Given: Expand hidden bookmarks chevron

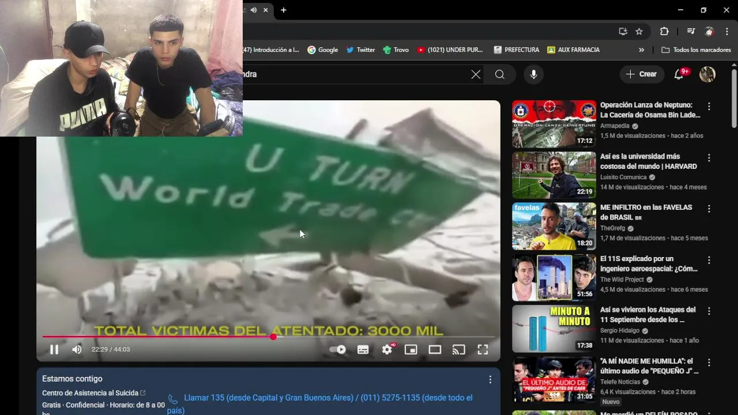Looking at the screenshot, I should [641, 50].
